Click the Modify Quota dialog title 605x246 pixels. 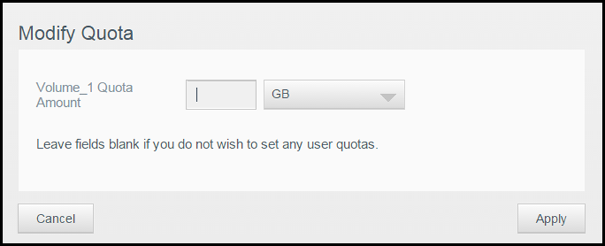click(x=76, y=33)
